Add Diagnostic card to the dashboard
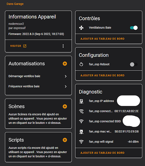 point(102,153)
